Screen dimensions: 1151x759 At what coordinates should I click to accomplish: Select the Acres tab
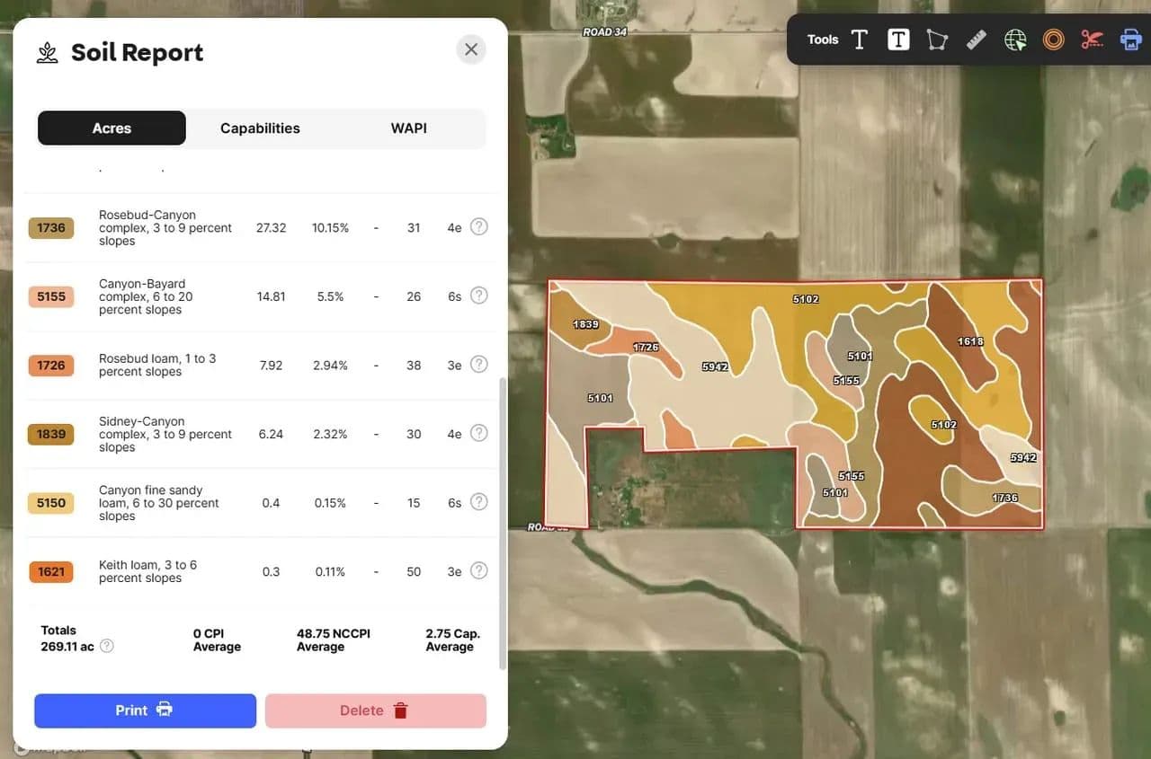point(112,128)
